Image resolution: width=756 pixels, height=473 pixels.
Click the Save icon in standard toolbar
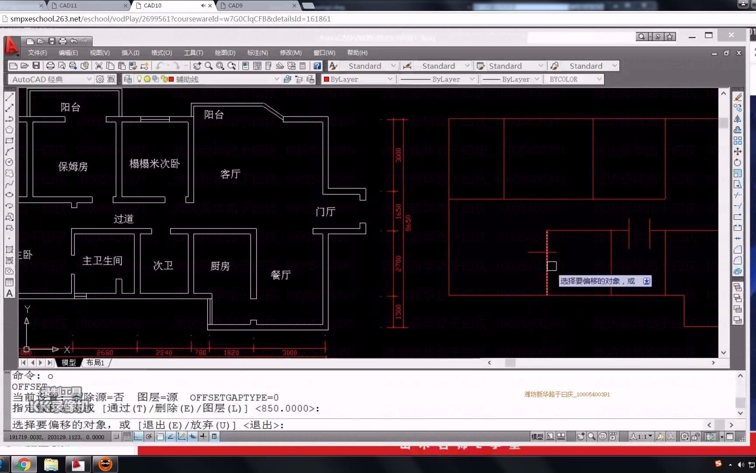(x=36, y=66)
